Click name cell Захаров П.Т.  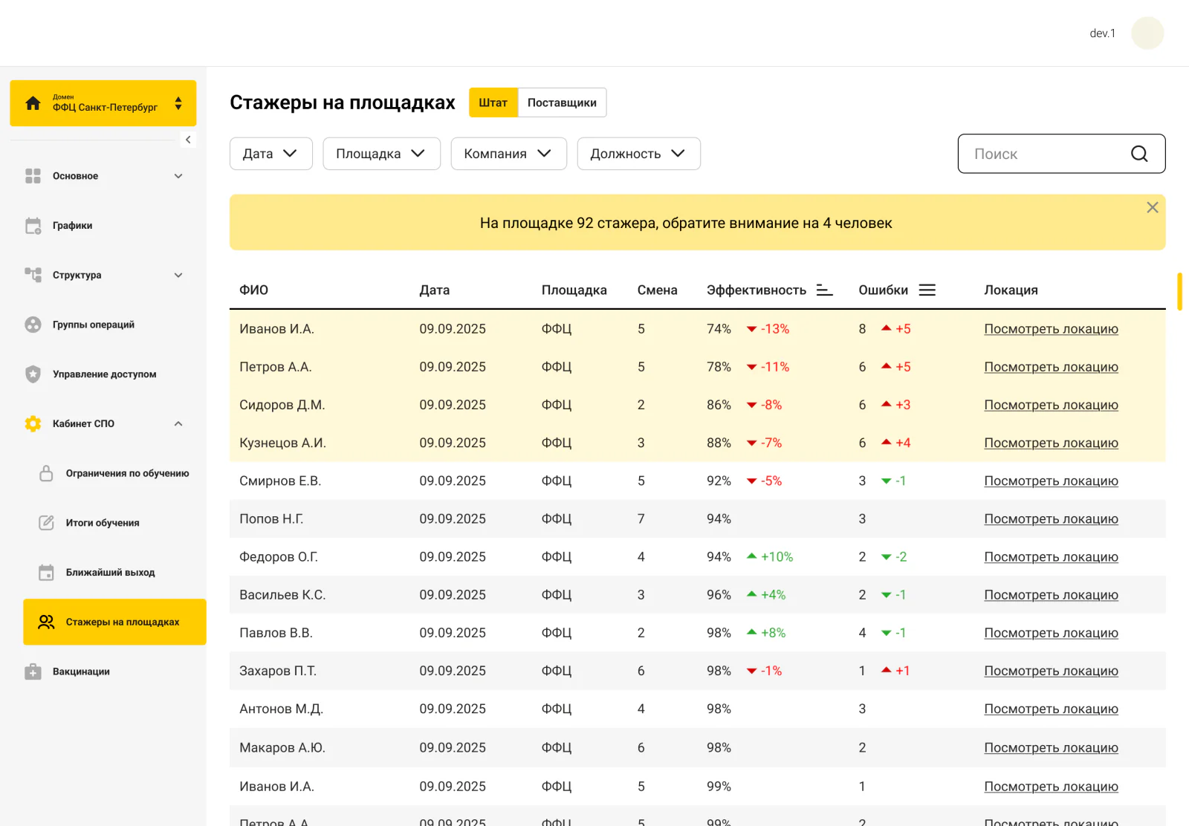[x=278, y=671]
